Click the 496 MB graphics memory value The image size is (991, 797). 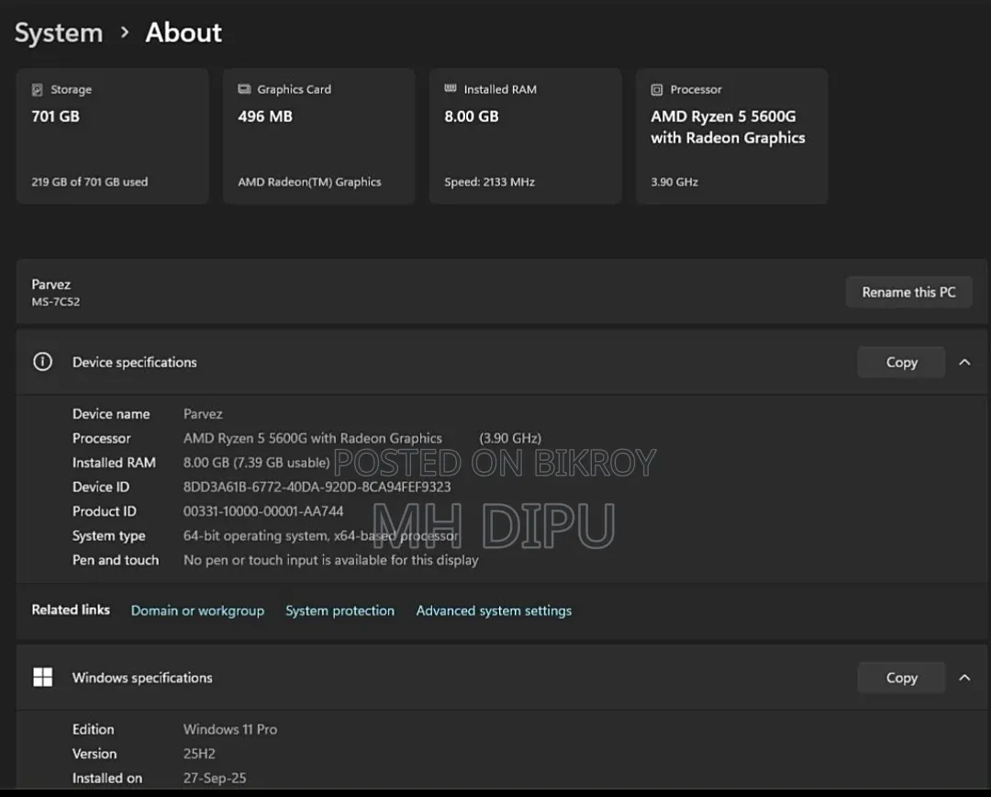coord(265,117)
